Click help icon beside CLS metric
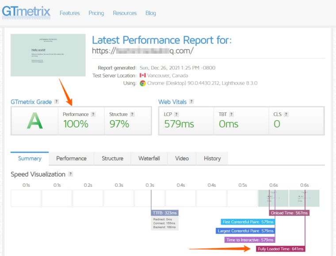The image size is (336, 256). (x=286, y=114)
